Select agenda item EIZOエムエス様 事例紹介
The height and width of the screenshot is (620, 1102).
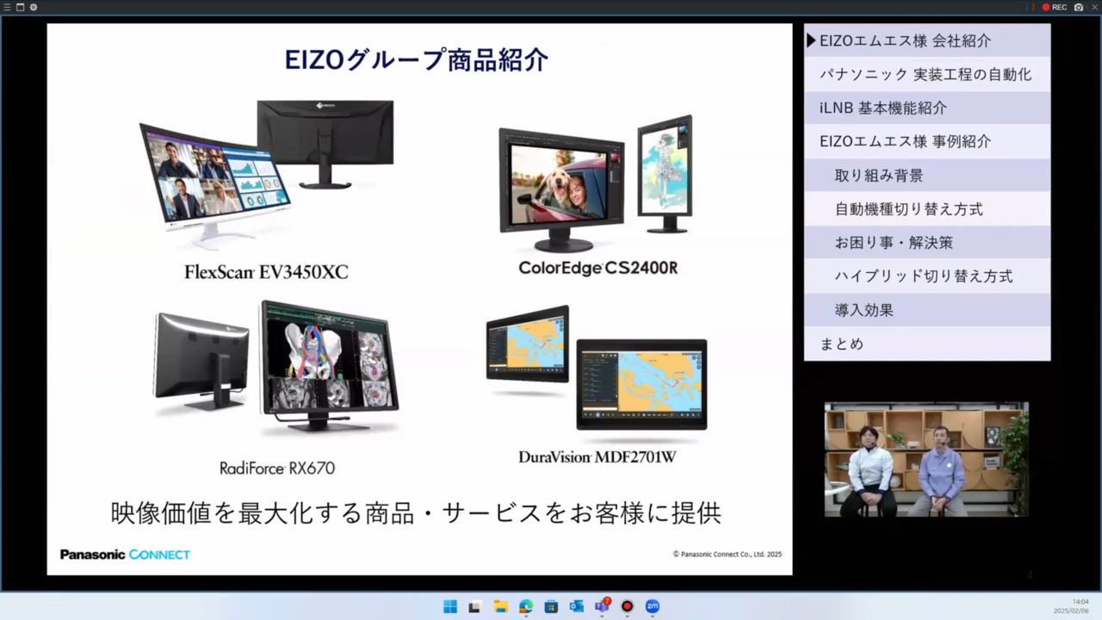pos(927,141)
